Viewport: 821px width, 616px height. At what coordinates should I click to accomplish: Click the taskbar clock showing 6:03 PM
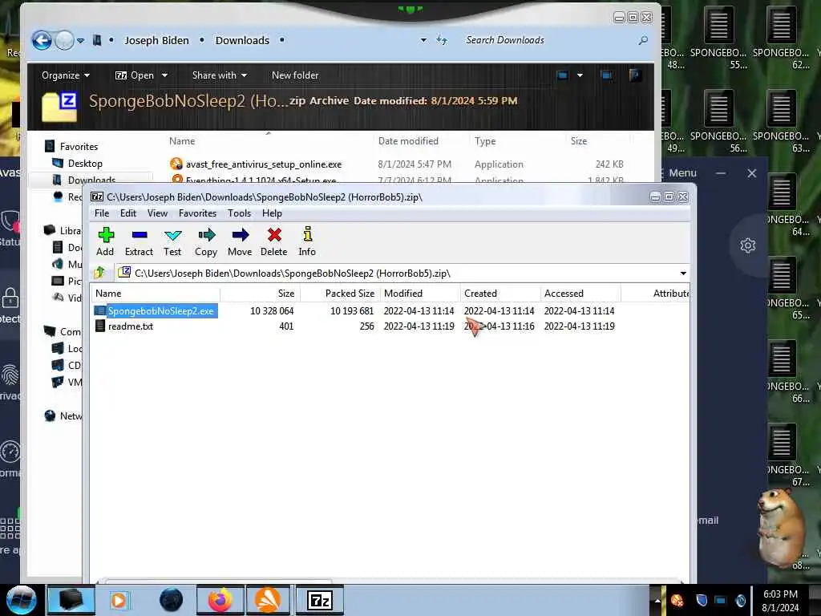(x=780, y=601)
